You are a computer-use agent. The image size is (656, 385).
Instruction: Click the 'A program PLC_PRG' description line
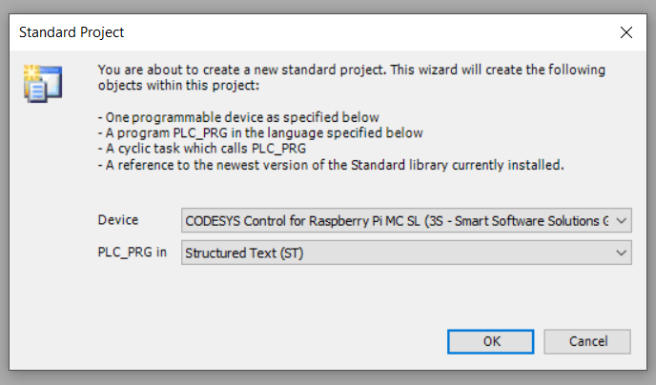[260, 133]
